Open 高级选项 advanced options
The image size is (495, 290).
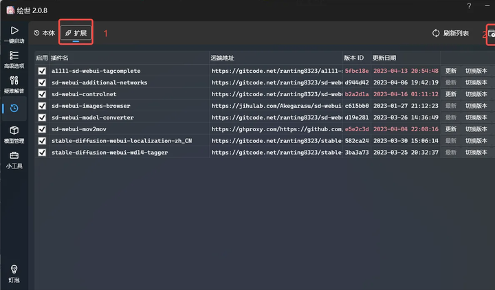pos(14,60)
